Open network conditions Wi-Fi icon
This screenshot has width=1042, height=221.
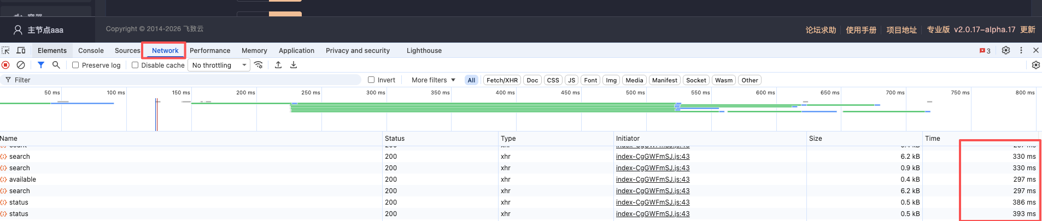coord(259,65)
